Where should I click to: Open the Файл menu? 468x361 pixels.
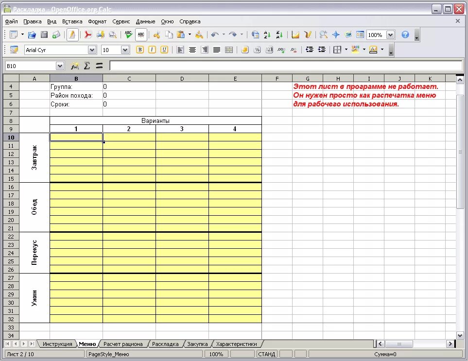11,21
